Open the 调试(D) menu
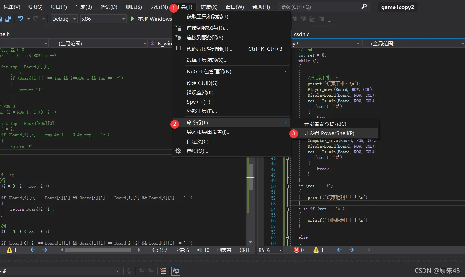The width and height of the screenshot is (465, 277). 109,7
